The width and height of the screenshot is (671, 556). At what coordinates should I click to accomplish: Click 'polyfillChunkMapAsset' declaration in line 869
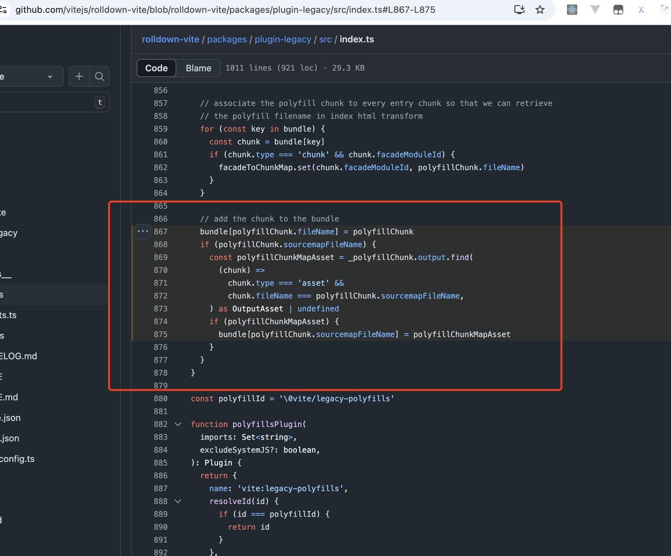286,257
